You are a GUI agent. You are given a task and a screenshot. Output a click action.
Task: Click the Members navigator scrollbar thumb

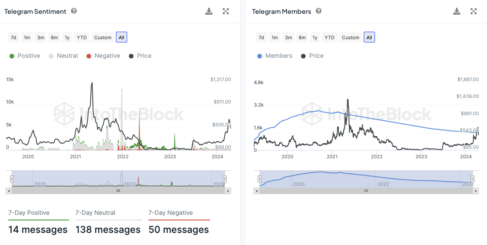366,191
